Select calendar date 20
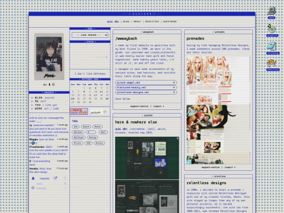284x213 pixels. (73, 99)
